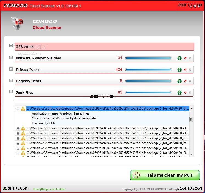205x193 pixels.
Task: Click the privacy issues count 424
Action: (x=119, y=69)
